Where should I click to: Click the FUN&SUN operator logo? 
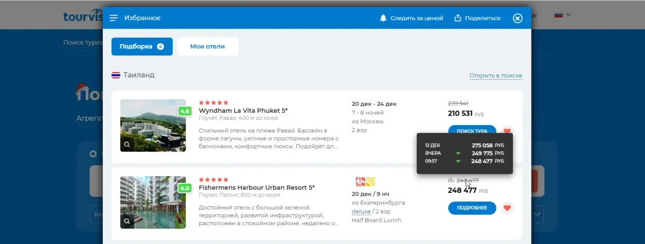tap(365, 182)
